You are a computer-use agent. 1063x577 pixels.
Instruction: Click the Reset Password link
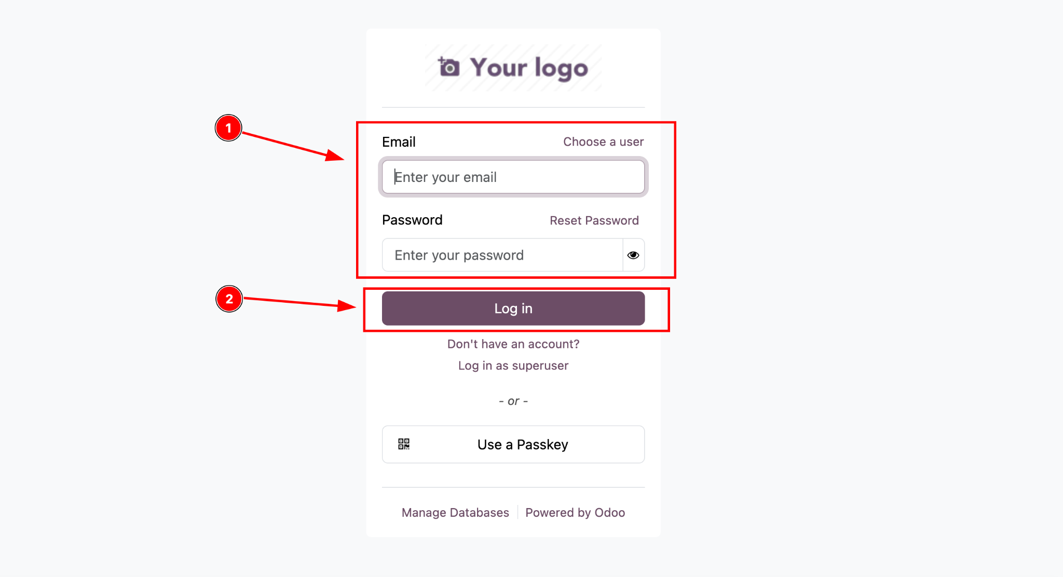pyautogui.click(x=594, y=220)
